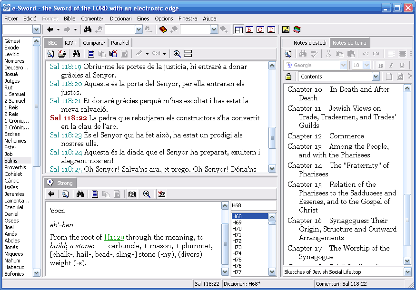416x290 pixels.
Task: Select Isaïes in the book list
Action: (x=11, y=187)
